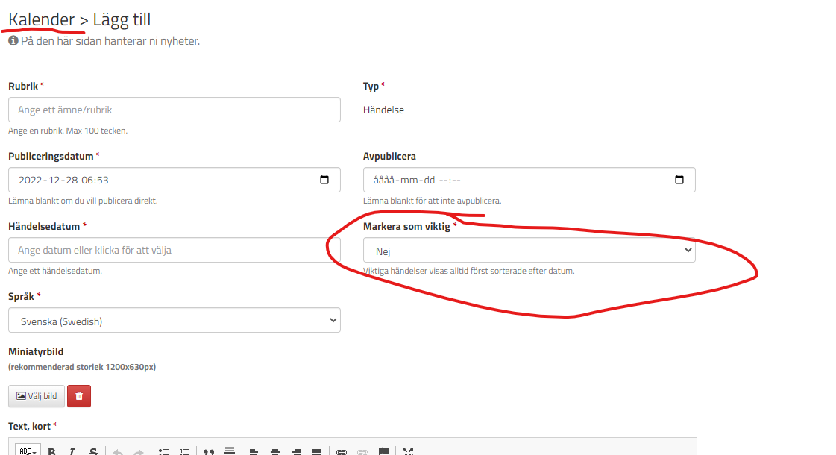This screenshot has width=836, height=455.
Task: Click the Händelsedatum date input field
Action: tap(174, 250)
